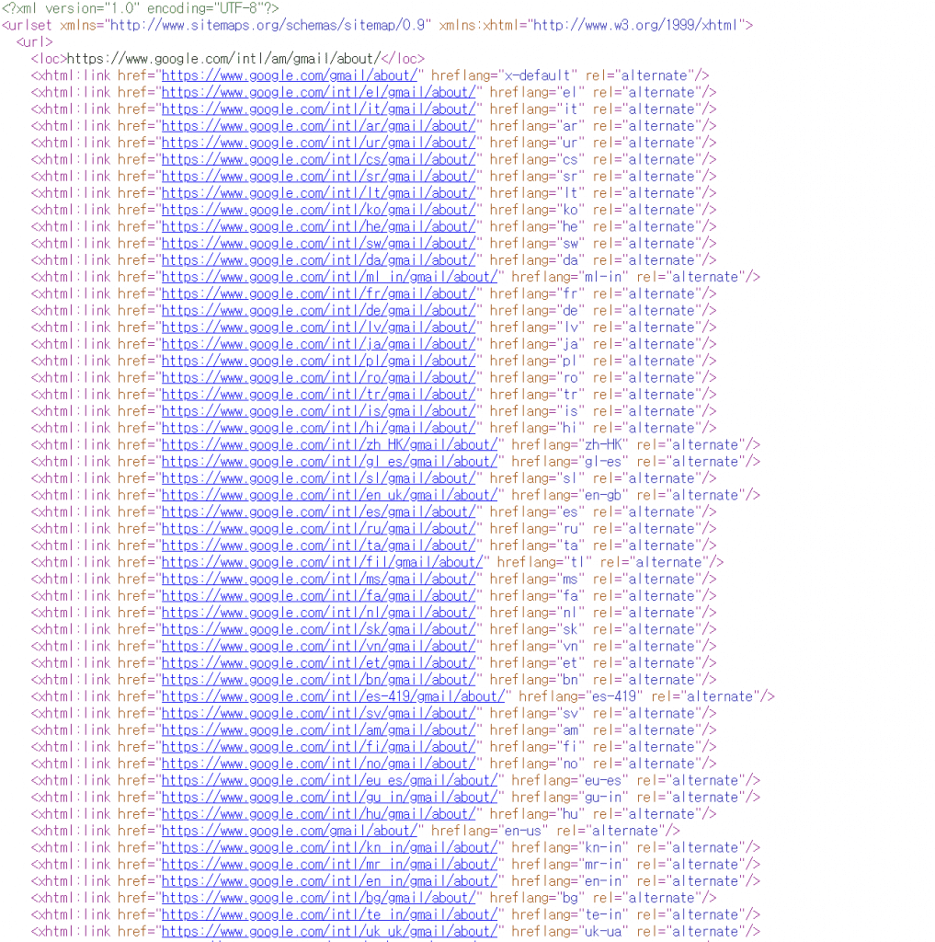Follow the French intl/fr/gmail/about link

click(318, 293)
